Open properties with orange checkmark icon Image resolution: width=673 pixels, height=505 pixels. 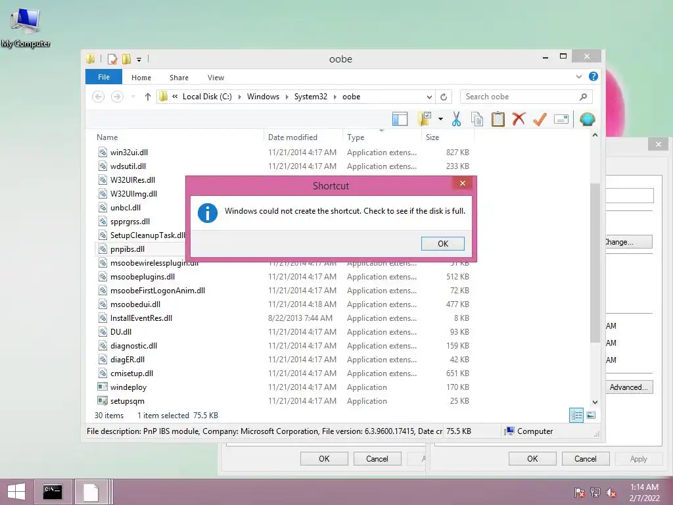tap(540, 119)
